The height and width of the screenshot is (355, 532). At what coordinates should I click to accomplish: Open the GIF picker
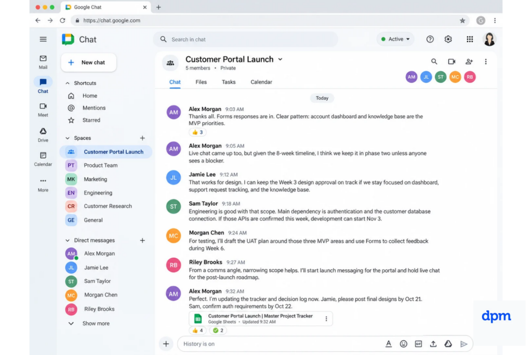(x=418, y=344)
